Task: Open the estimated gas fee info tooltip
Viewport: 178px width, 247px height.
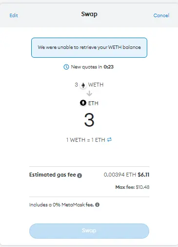Action: click(x=79, y=176)
